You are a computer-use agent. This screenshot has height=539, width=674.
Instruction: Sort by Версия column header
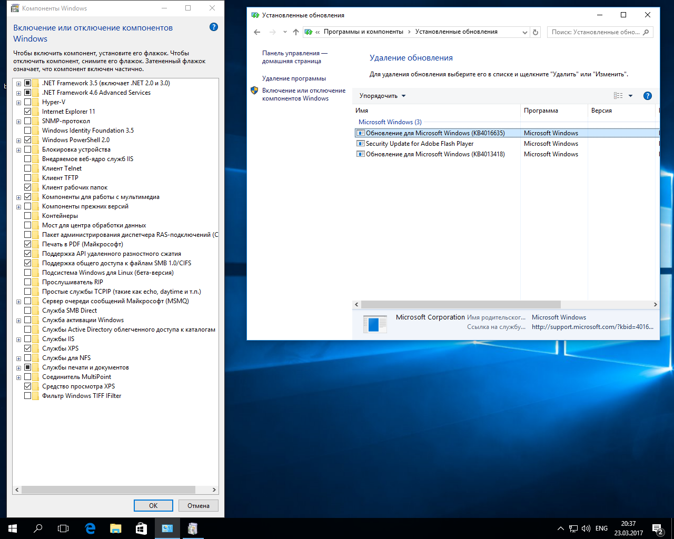tap(622, 111)
